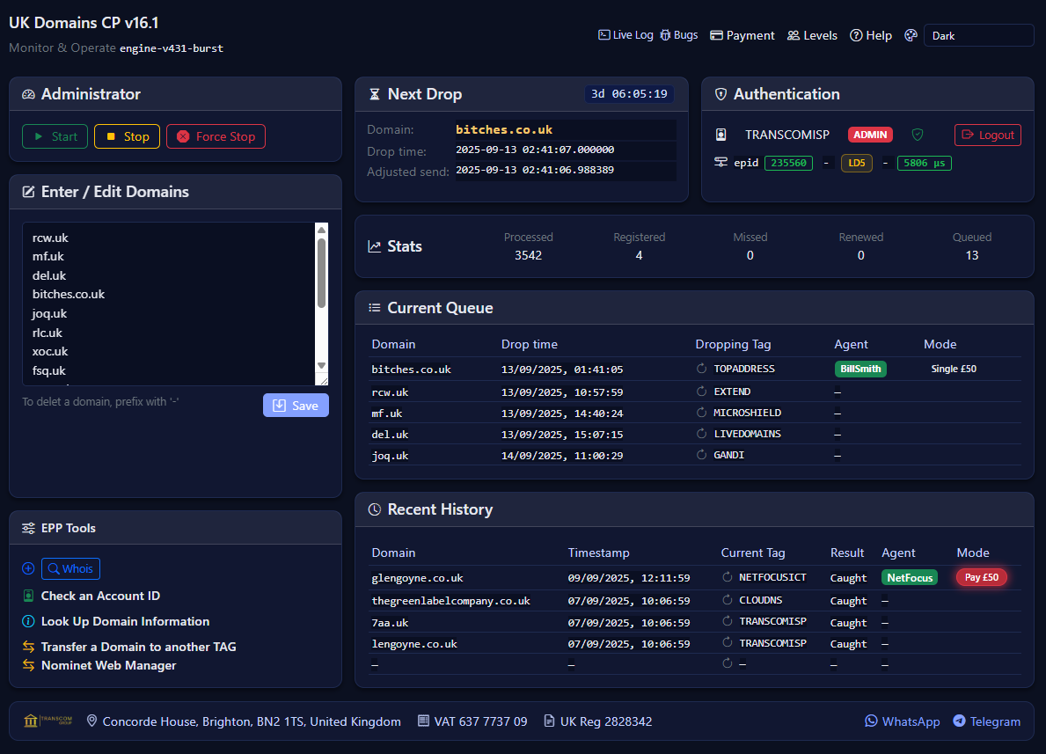
Task: Click the refresh icon next to NETFOCUSICT
Action: point(728,578)
